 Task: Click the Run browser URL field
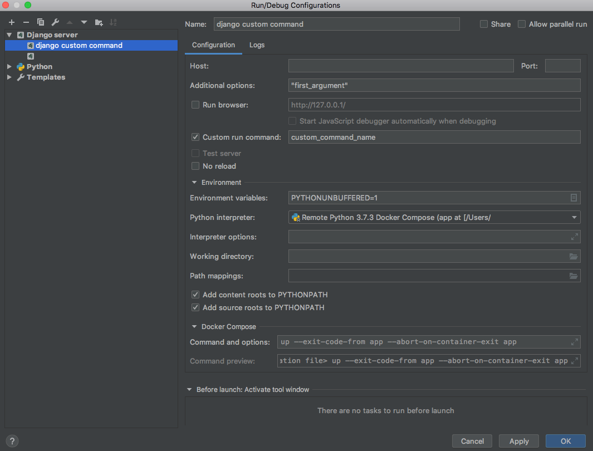pos(434,105)
